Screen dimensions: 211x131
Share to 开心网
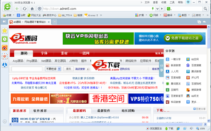(x=192, y=78)
